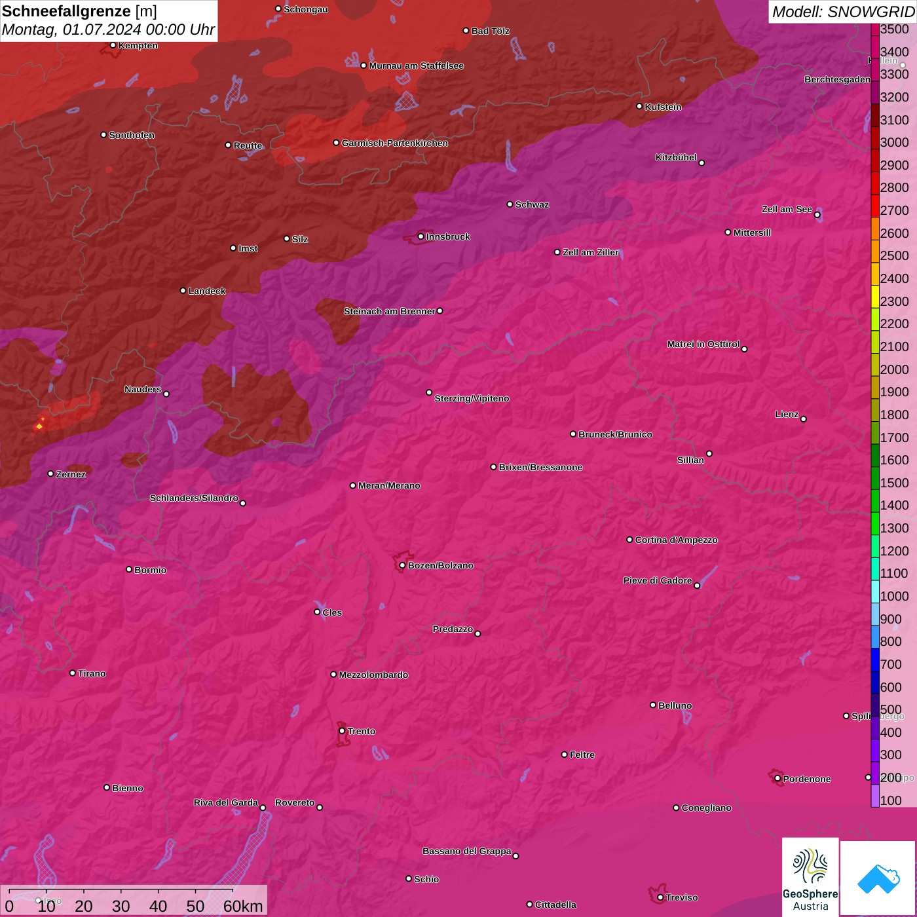Click the blue avalanche service logo
Screen dimensions: 917x917
coord(878,878)
